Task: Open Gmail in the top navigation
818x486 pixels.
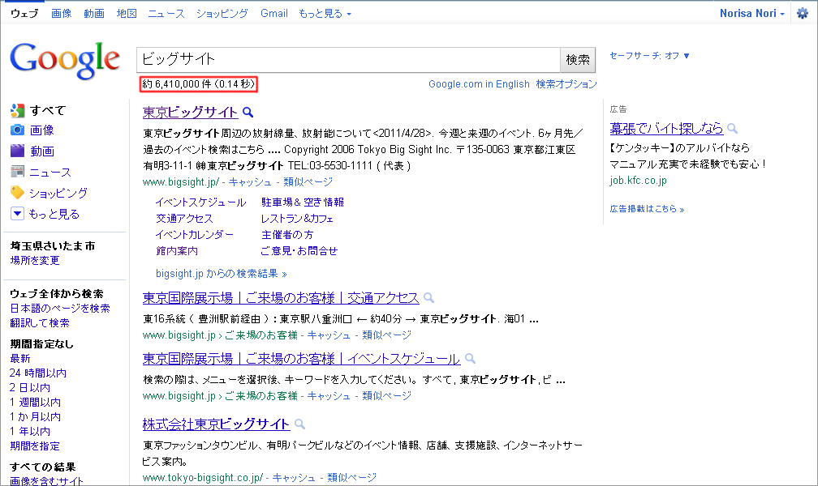Action: [x=274, y=14]
